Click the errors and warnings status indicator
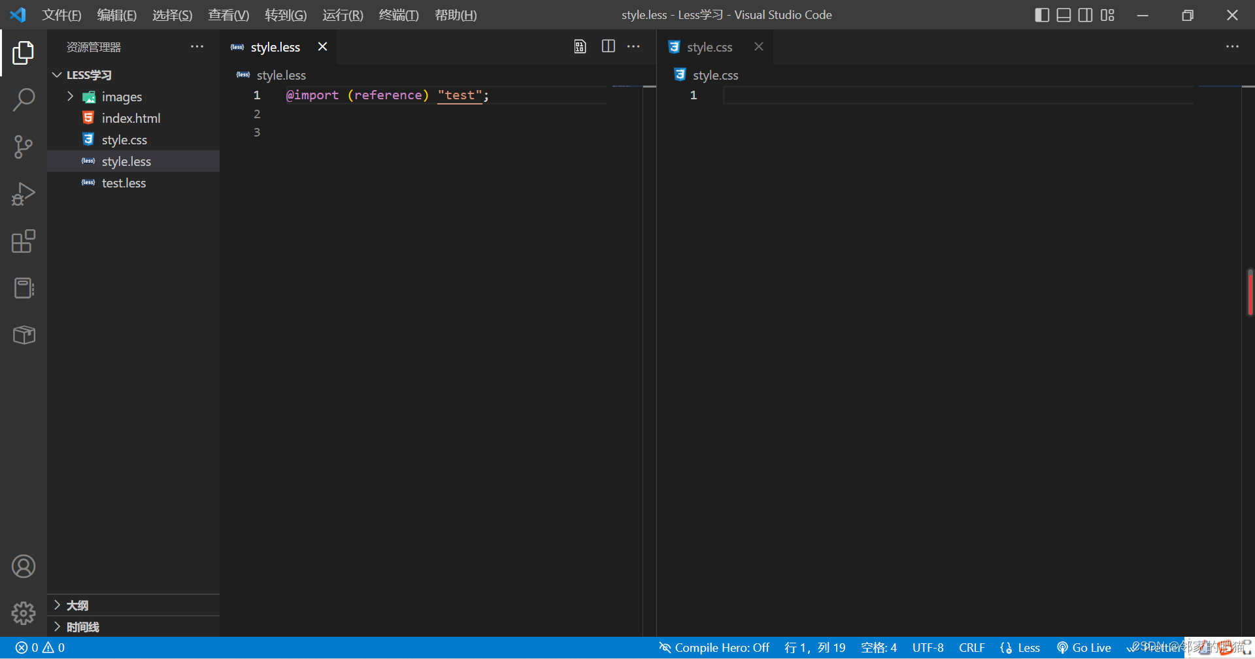This screenshot has width=1255, height=659. pos(40,648)
